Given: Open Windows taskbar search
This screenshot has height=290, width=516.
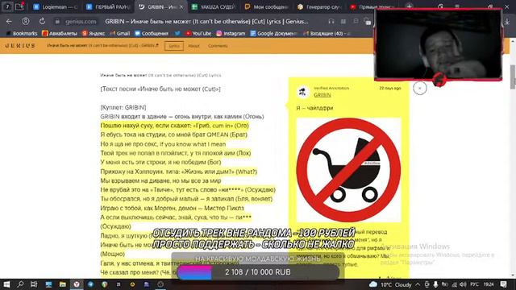Looking at the screenshot, I should click(20, 284).
